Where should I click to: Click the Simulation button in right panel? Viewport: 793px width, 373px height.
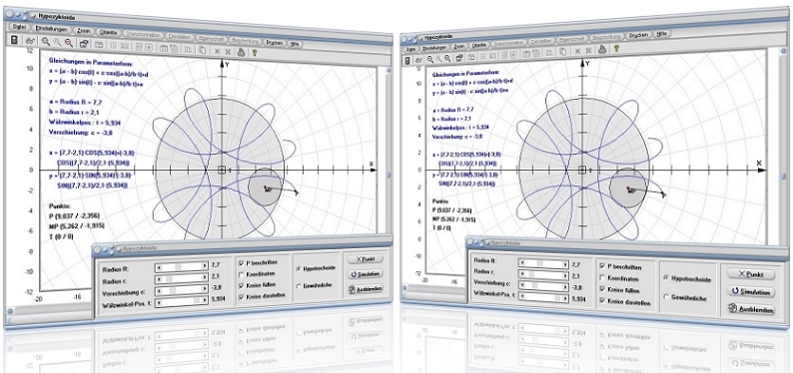(x=751, y=292)
